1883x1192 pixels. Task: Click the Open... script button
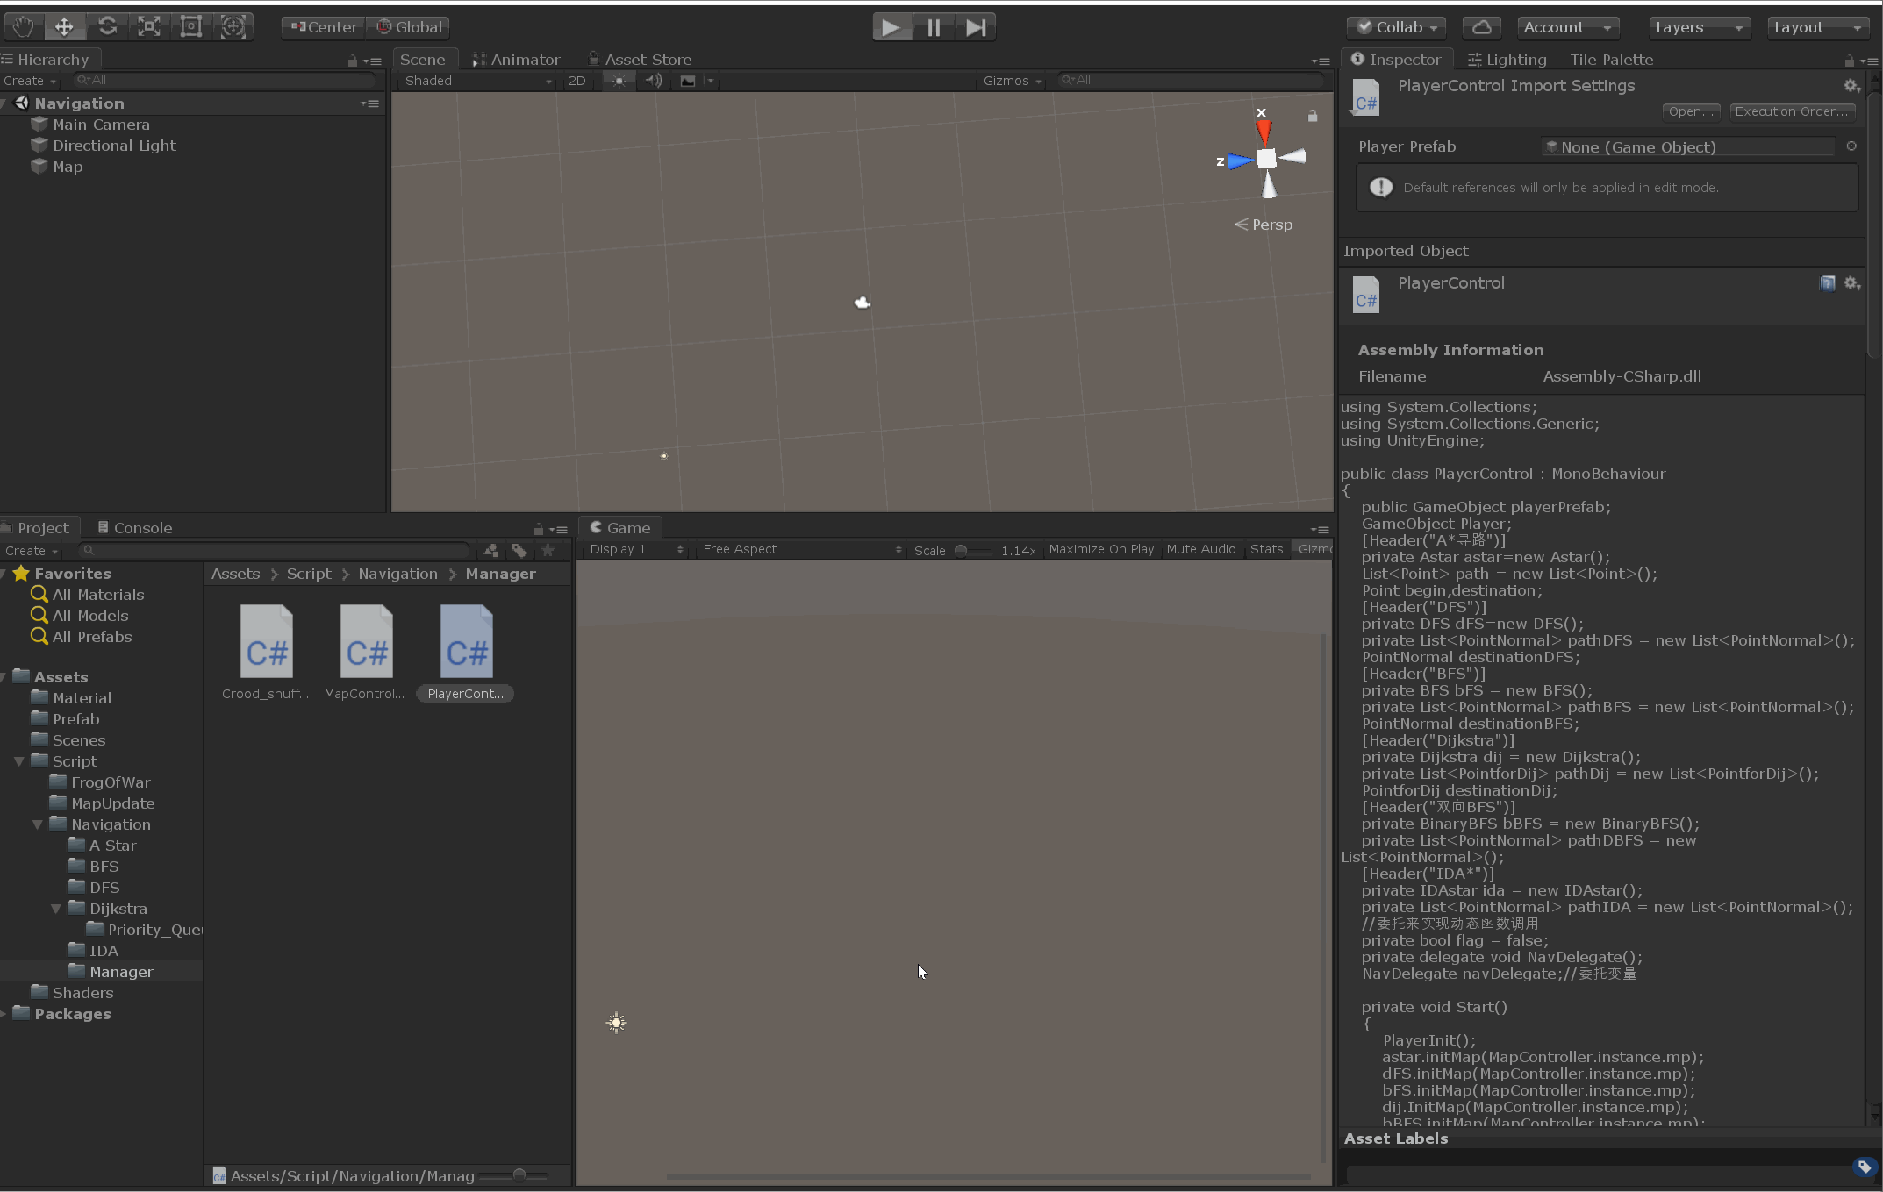[x=1690, y=111]
